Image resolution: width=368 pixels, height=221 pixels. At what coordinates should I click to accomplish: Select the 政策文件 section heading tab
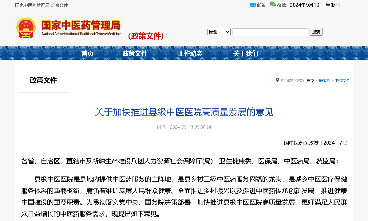43,80
